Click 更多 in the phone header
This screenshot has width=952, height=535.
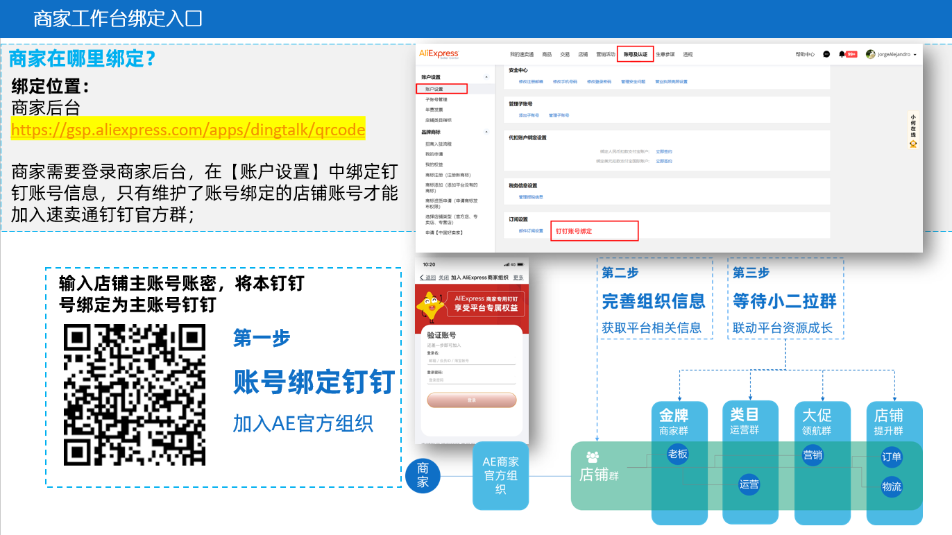tap(518, 278)
